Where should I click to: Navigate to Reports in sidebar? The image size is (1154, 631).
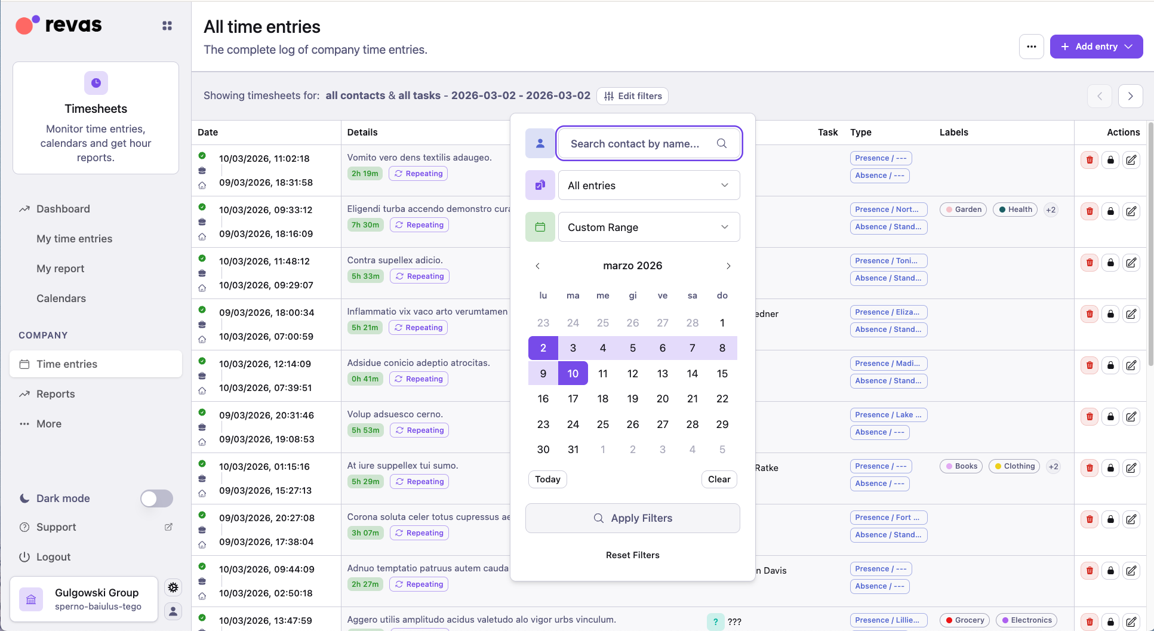[56, 394]
